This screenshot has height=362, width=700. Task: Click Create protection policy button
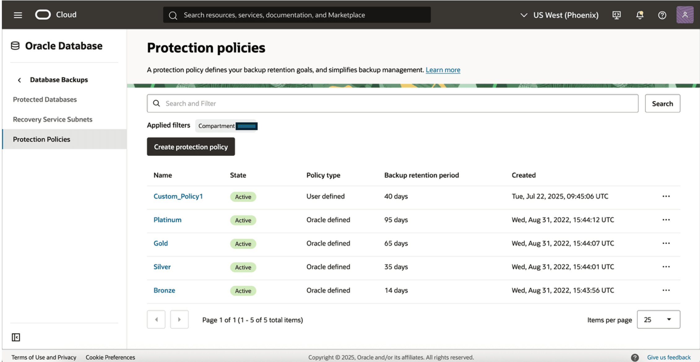coord(191,147)
